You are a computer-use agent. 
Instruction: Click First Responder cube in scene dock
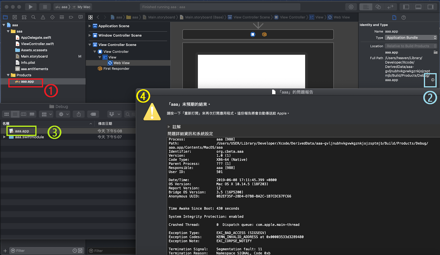pos(264,34)
